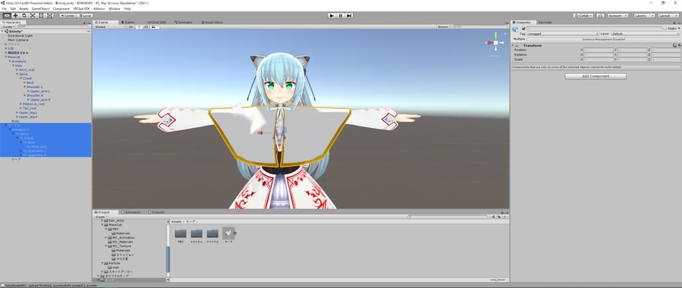Screen dimensions: 682x288
Task: Click Position X field in Transform
Action: coord(599,50)
